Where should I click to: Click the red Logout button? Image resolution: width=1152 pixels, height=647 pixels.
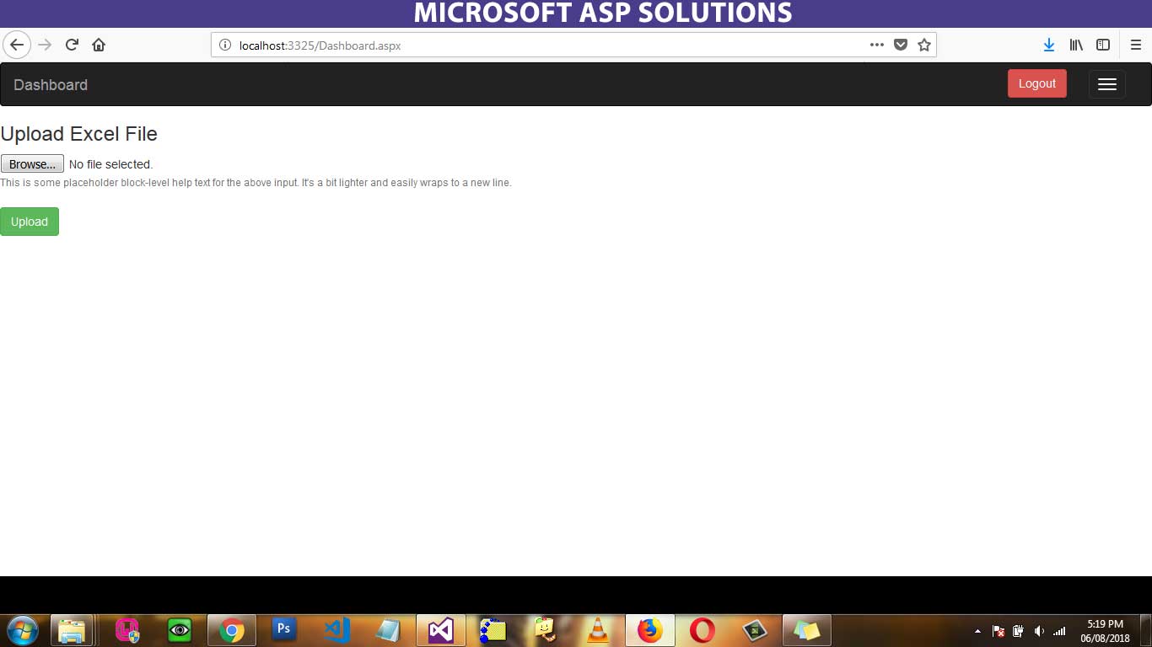click(1037, 83)
